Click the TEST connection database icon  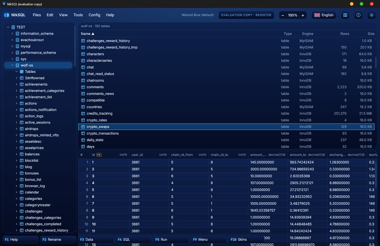13,27
